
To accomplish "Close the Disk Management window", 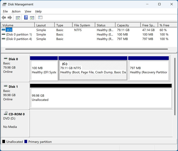I will click(x=172, y=4).
